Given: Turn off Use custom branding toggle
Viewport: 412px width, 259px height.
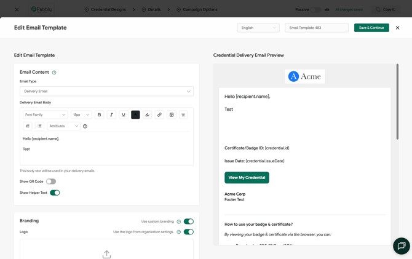Looking at the screenshot, I should coord(189,221).
